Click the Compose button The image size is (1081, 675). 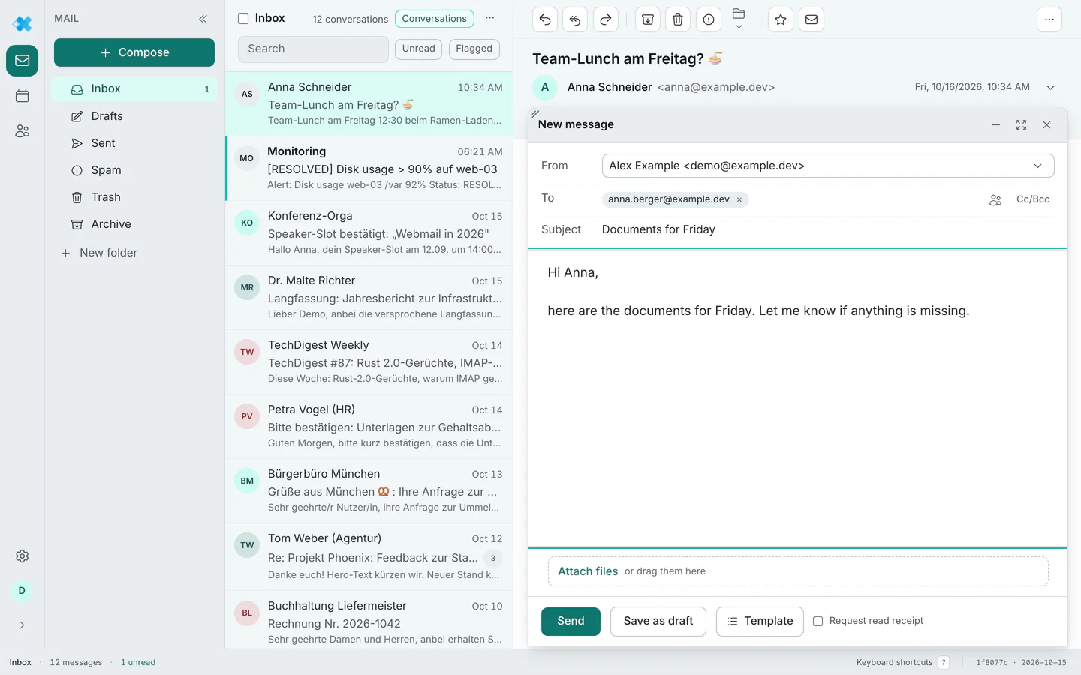[134, 52]
